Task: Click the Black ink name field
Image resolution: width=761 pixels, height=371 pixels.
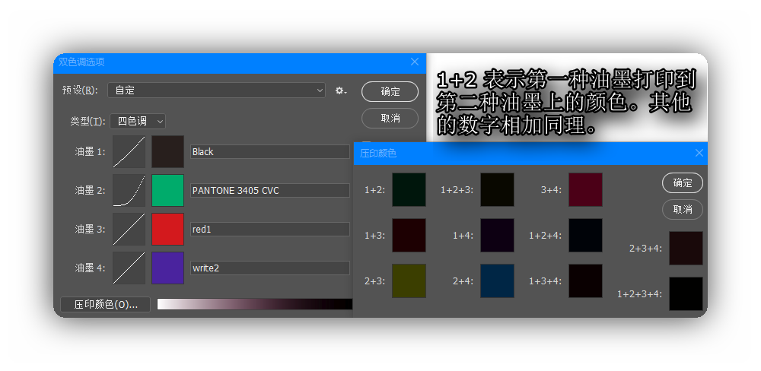Action: pyautogui.click(x=270, y=152)
